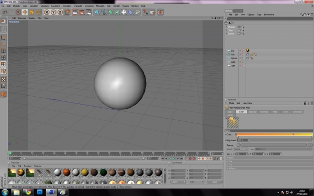Add a Cube primitive object
Image resolution: width=314 pixels, height=196 pixels.
(97, 12)
